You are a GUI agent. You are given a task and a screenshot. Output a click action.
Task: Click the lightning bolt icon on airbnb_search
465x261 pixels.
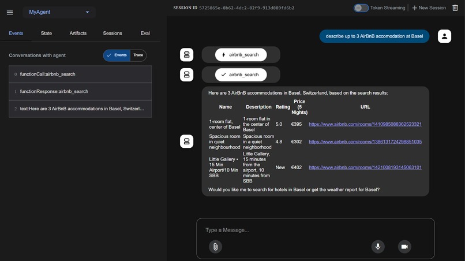pos(224,55)
